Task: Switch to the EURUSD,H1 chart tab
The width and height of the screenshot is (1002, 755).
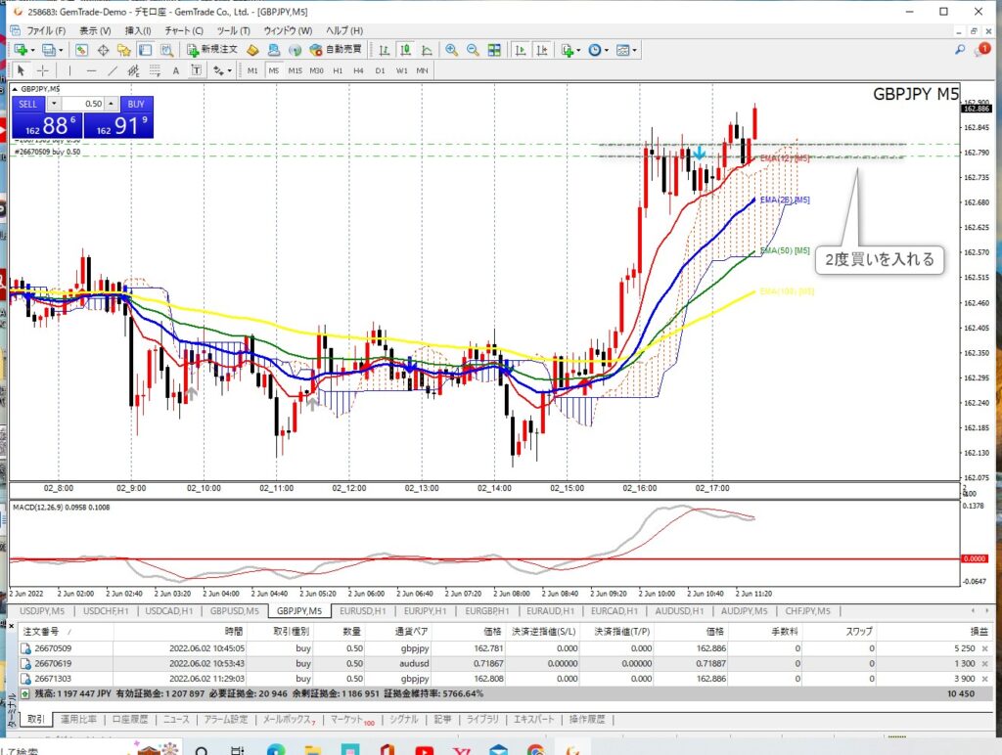Action: coord(362,611)
